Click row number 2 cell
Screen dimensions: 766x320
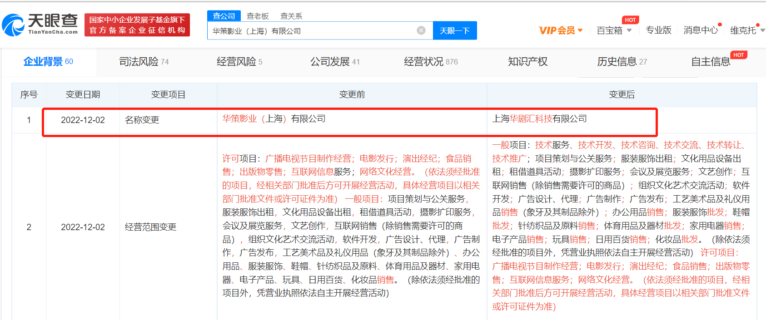(x=29, y=227)
